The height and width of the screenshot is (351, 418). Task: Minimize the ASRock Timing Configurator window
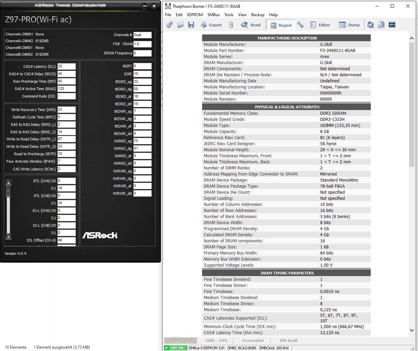click(x=145, y=6)
